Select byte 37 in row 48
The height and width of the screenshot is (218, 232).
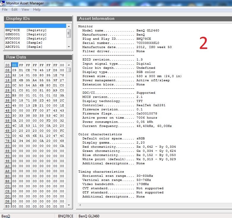tap(48, 110)
